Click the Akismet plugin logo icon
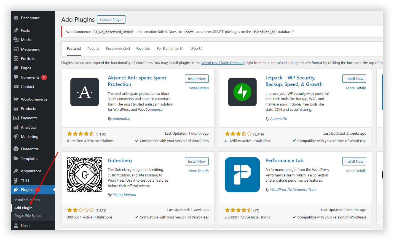This screenshot has width=394, height=241. pos(85,92)
